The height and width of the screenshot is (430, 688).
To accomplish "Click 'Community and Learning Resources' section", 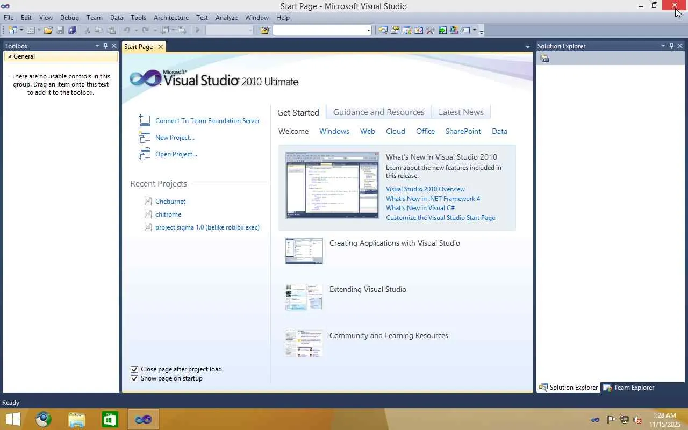I will coord(389,335).
